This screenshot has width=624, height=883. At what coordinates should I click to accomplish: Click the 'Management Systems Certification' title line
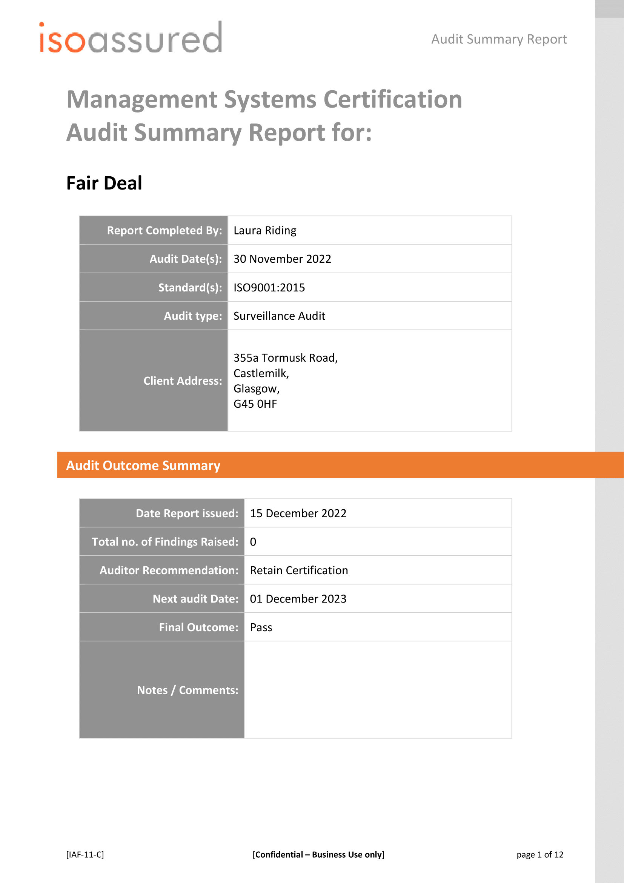click(264, 100)
